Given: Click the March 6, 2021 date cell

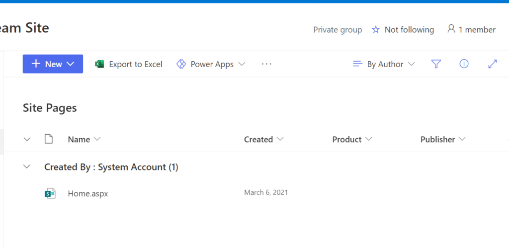Looking at the screenshot, I should tap(266, 193).
